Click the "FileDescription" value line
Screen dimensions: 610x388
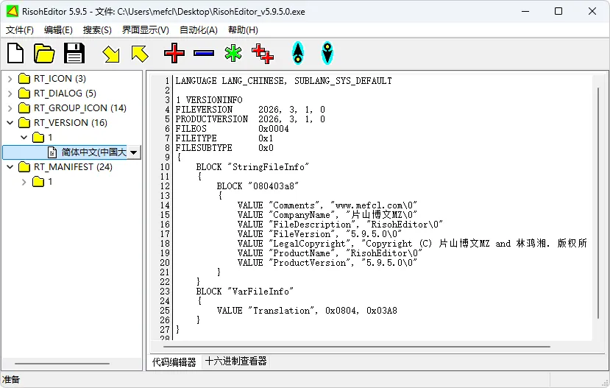[340, 225]
